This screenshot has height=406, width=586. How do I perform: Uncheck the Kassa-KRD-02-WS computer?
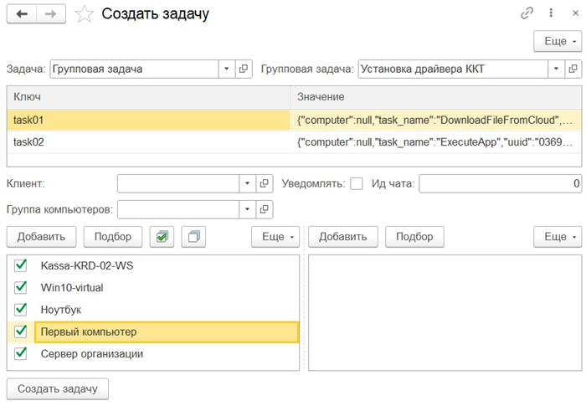[x=21, y=266]
